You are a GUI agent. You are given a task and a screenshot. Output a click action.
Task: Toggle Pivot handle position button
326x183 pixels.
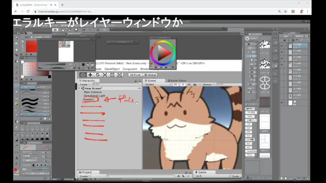(x=135, y=75)
